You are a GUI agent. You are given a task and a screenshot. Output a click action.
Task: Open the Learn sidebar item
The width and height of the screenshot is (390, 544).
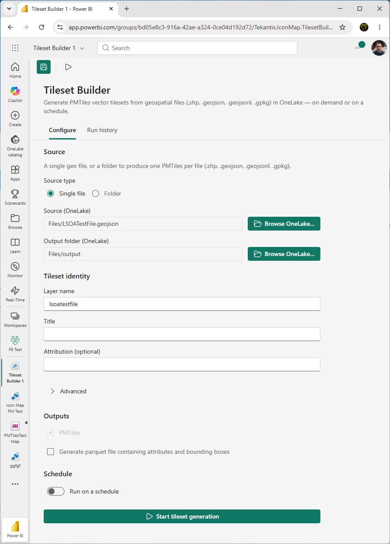[15, 245]
